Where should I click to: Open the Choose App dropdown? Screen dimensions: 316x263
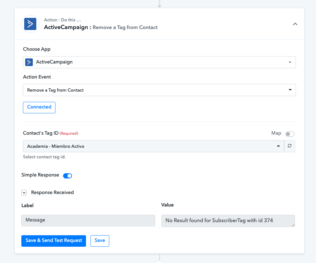pyautogui.click(x=159, y=62)
